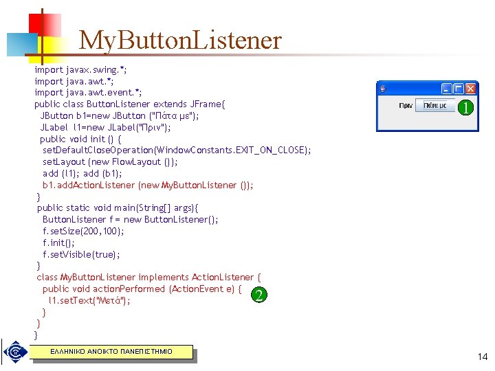Click the Java icon in the small window title bar
This screenshot has height=371, width=495.
pyautogui.click(x=383, y=89)
